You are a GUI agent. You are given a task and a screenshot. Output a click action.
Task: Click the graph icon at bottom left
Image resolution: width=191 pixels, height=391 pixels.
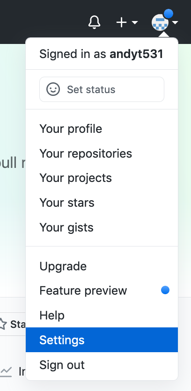coord(6,371)
